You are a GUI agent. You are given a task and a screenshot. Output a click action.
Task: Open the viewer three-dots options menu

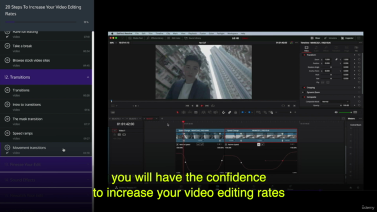point(296,42)
